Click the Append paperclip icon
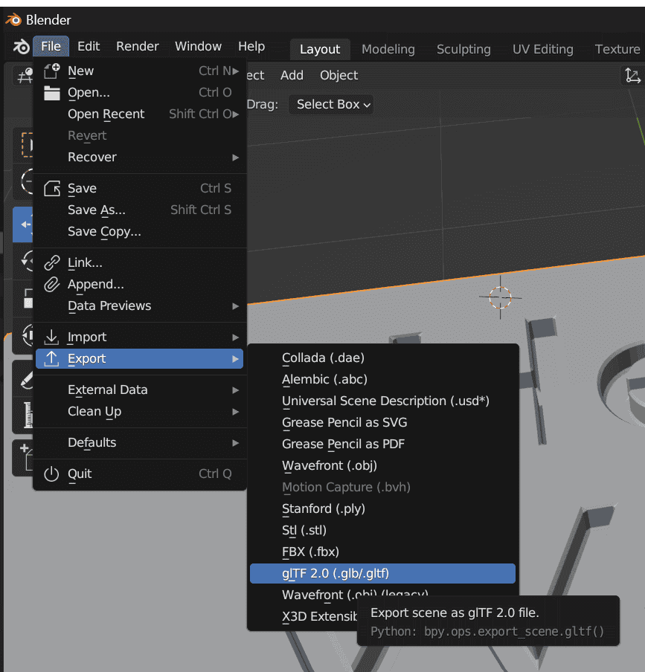Viewport: 645px width, 672px height. click(52, 284)
